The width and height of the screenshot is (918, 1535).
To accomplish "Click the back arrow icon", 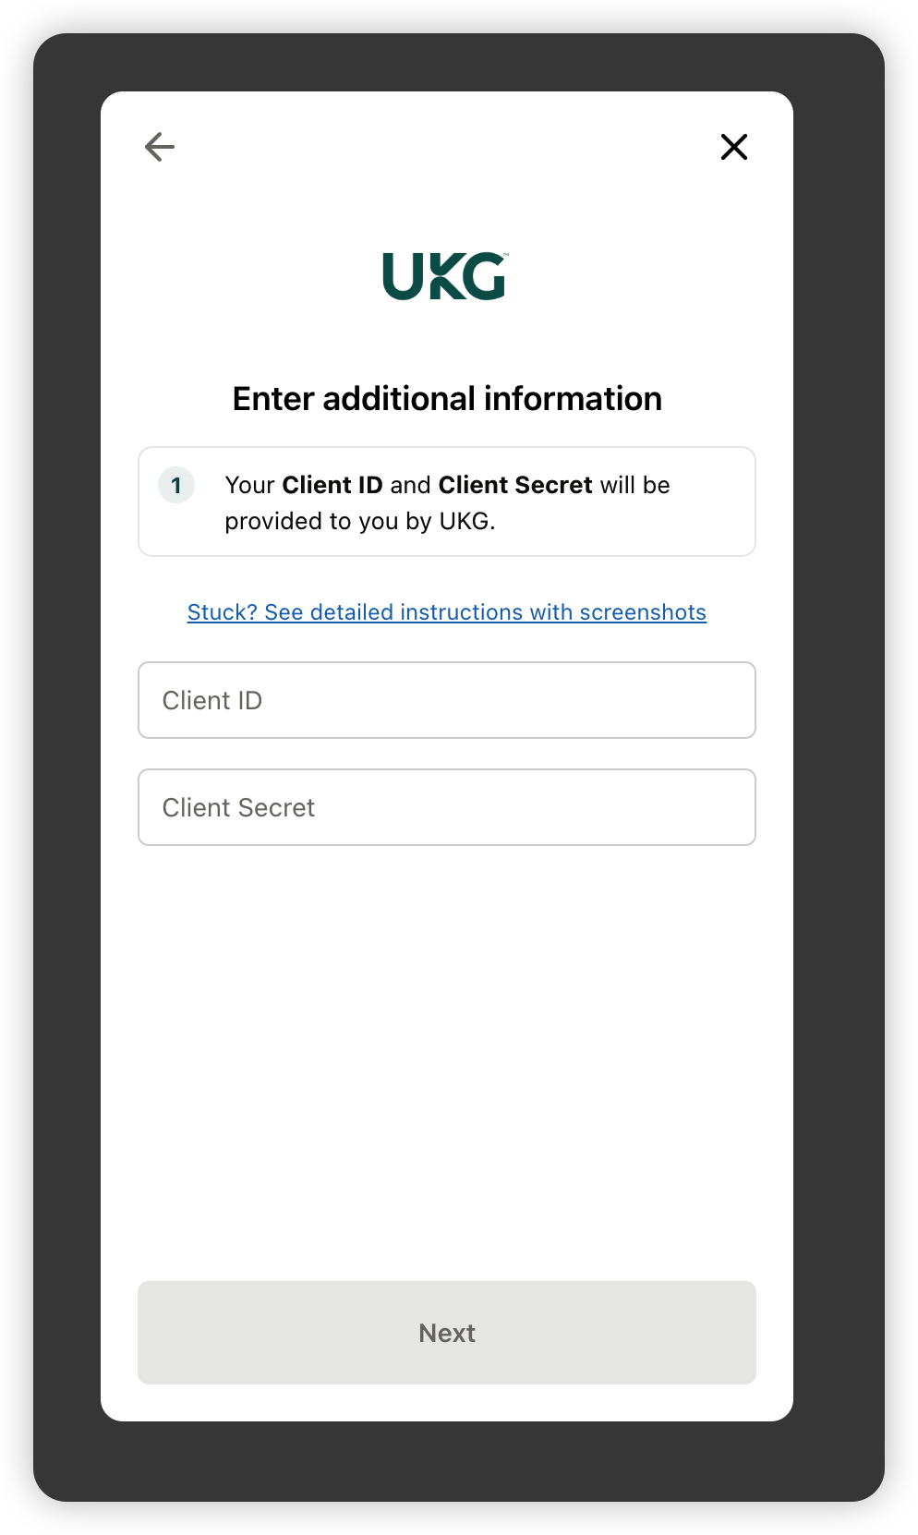I will click(160, 147).
